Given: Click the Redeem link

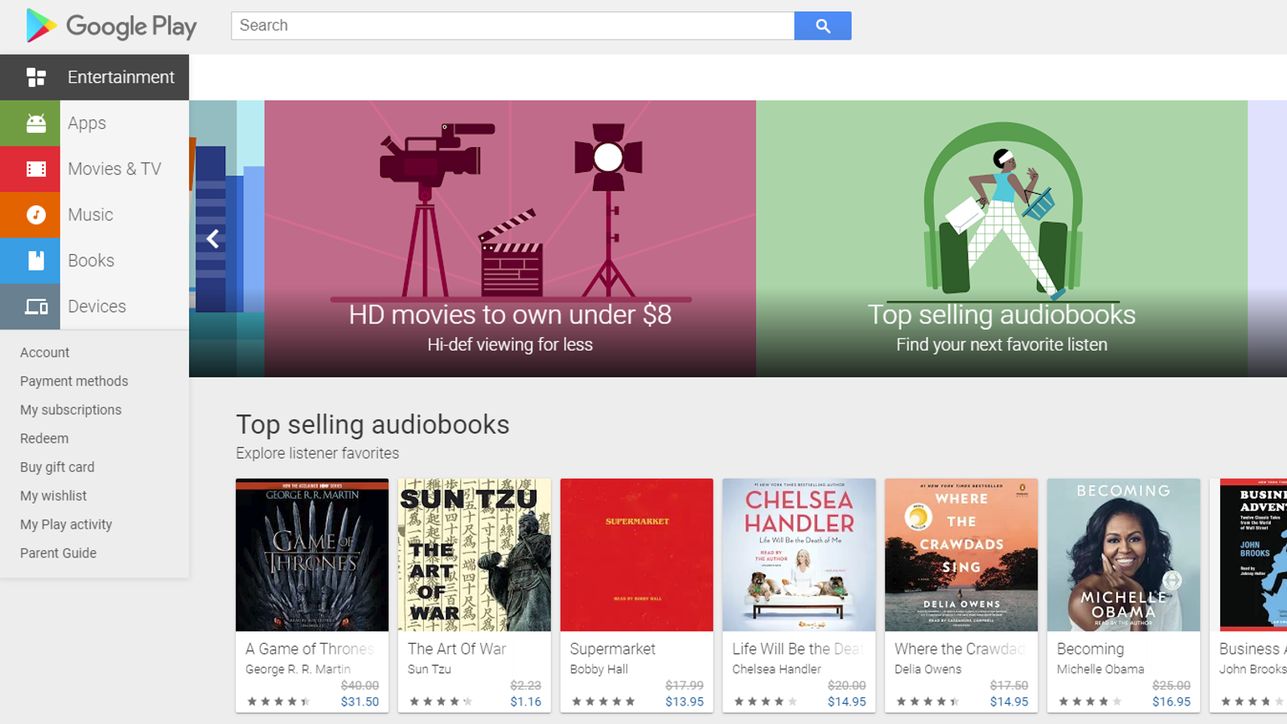Looking at the screenshot, I should 44,438.
